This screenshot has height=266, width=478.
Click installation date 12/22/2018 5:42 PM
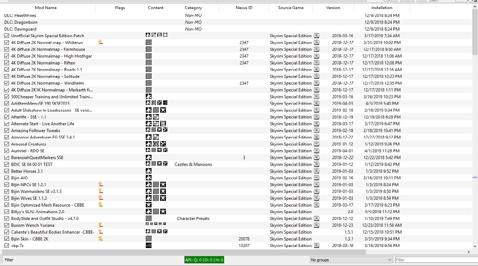coord(382,158)
